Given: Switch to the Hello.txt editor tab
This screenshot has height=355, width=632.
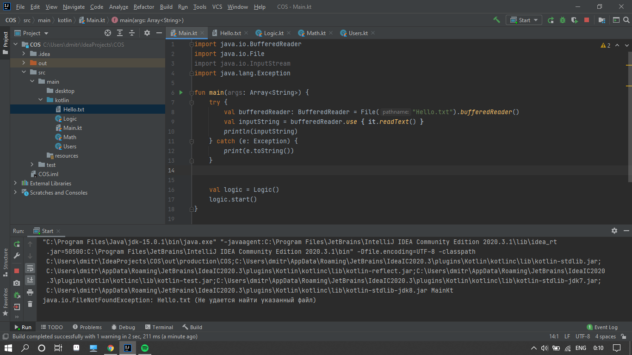Looking at the screenshot, I should point(230,33).
